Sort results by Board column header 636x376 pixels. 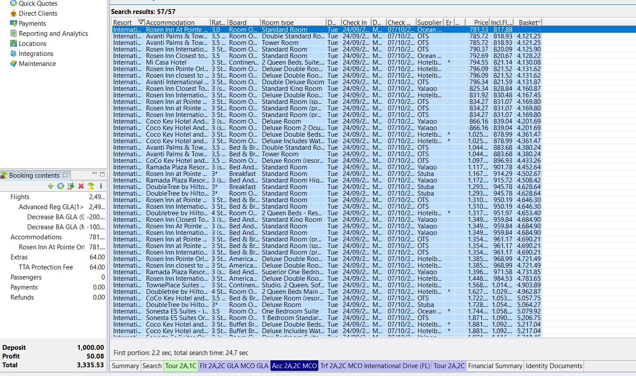click(x=244, y=22)
